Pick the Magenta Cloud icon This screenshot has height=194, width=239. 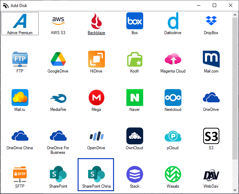[173, 59]
